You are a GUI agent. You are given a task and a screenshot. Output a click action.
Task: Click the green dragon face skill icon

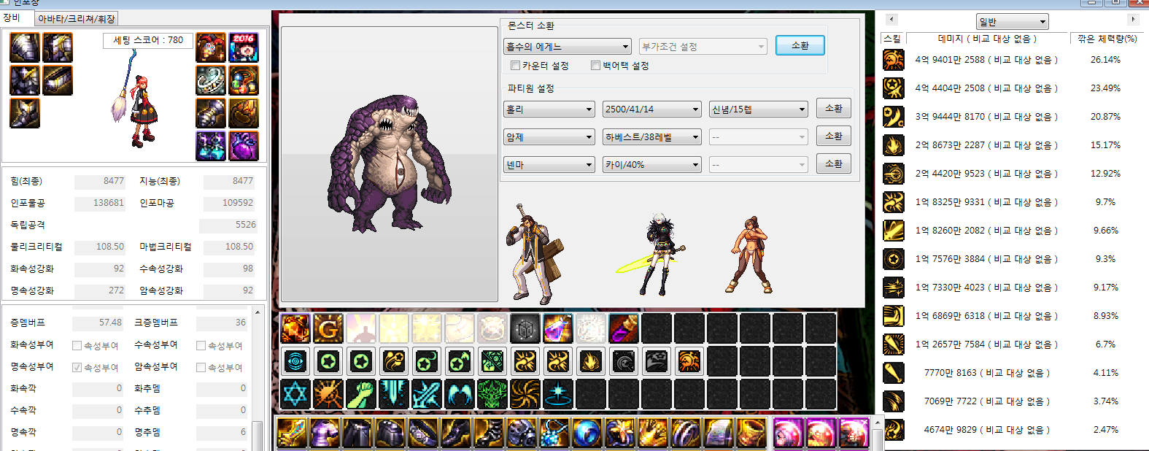[492, 394]
